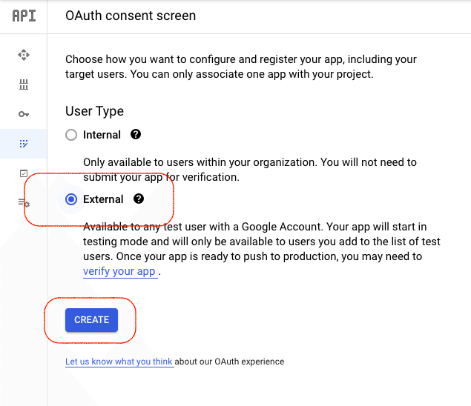Open "Let us know what you think" link

tap(119, 362)
